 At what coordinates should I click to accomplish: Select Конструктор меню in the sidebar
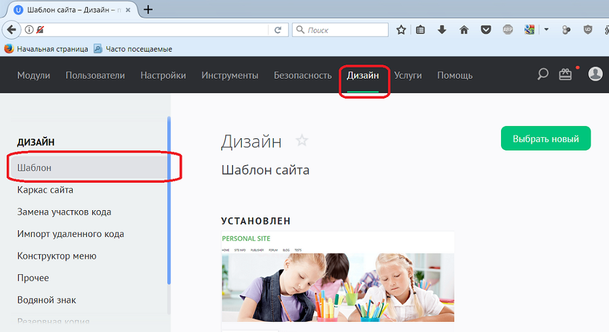click(x=57, y=256)
